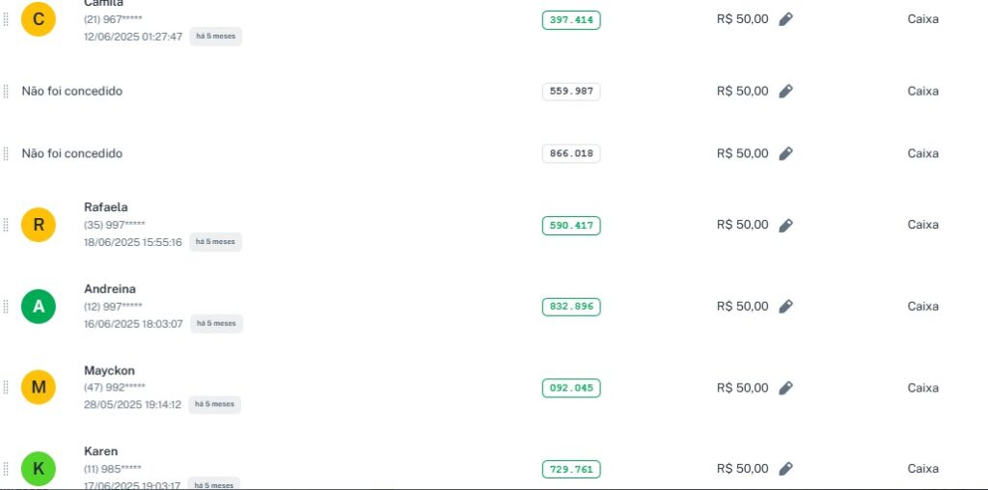Viewport: 988px width, 490px height.
Task: Edit the price in Andreina's row
Action: tap(785, 307)
